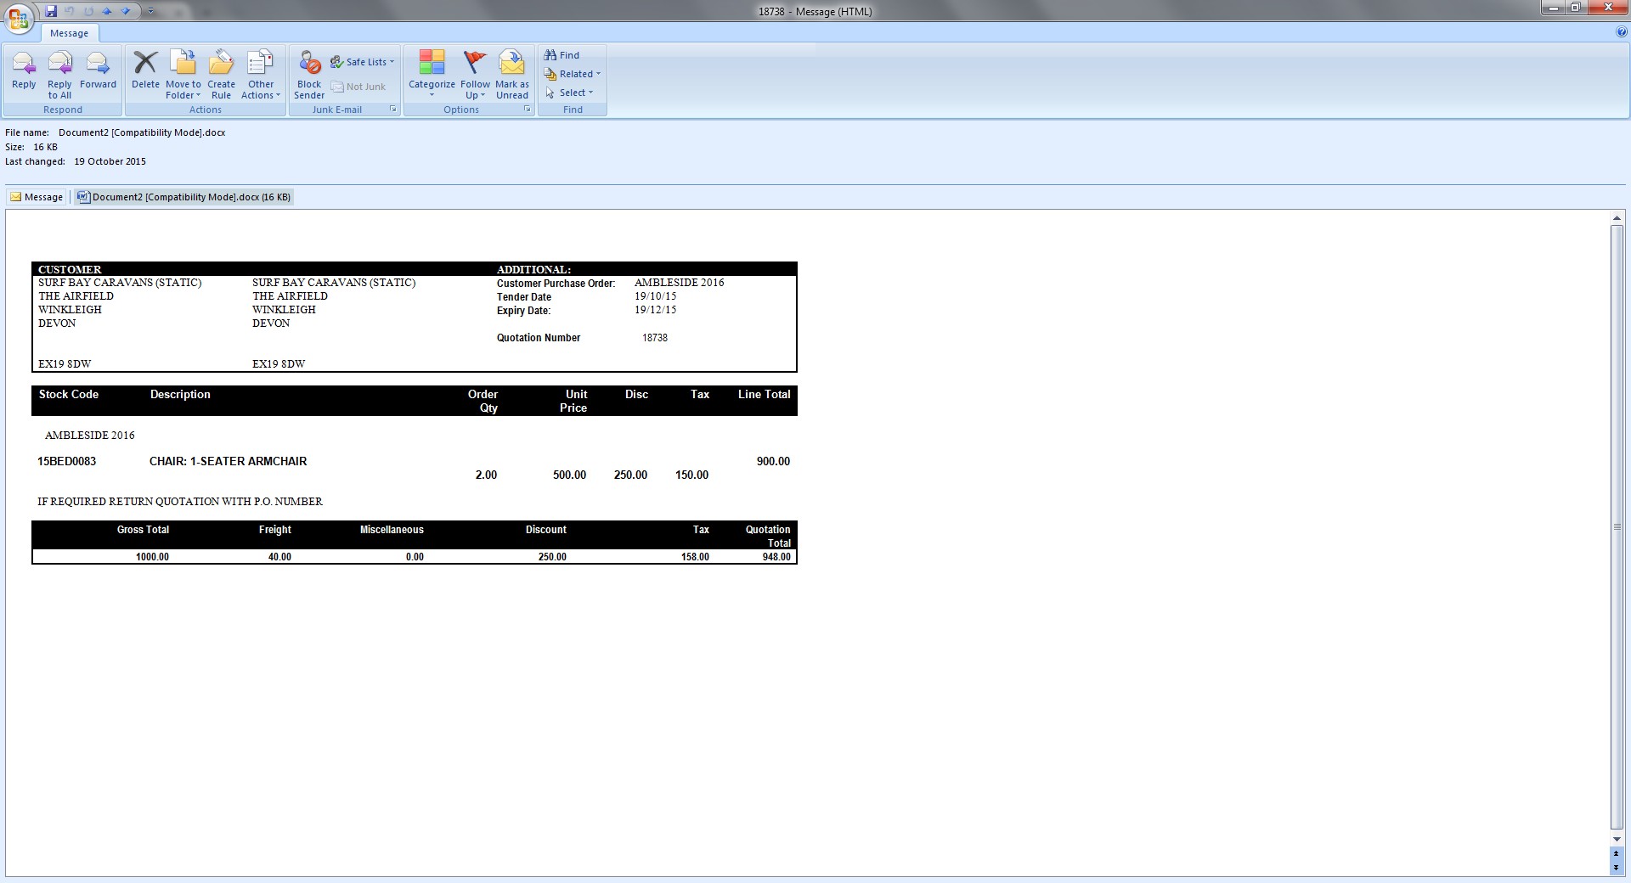Click the Miscellaneous value 0.00
Viewport: 1631px width, 883px height.
(415, 557)
